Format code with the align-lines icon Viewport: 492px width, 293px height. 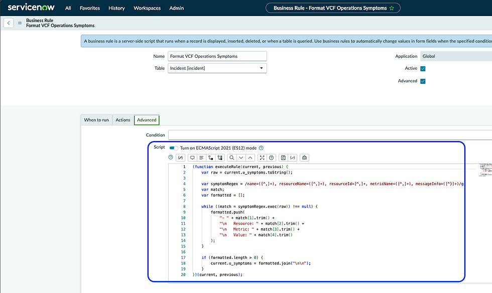tap(201, 158)
